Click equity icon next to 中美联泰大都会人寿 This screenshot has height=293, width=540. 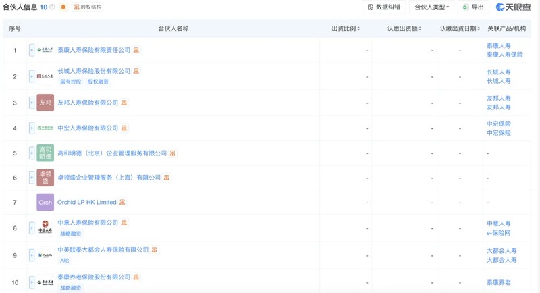pyautogui.click(x=155, y=250)
